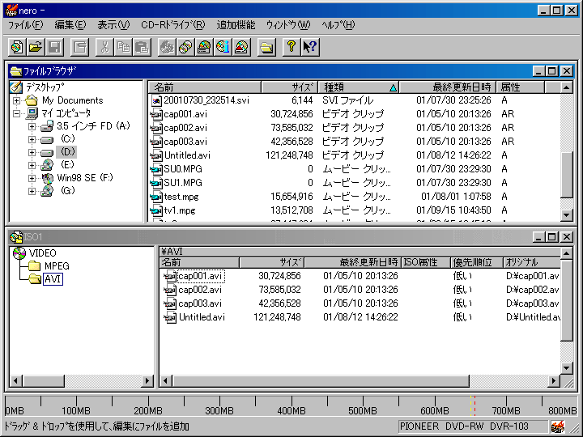This screenshot has height=437, width=583.
Task: Click オリジナル column header in ISO1
Action: point(532,262)
